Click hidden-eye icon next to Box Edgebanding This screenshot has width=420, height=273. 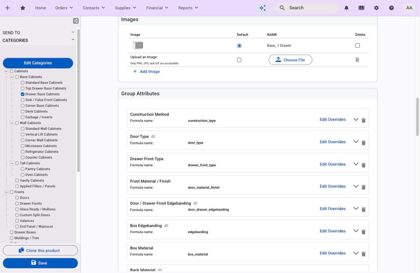click(167, 226)
